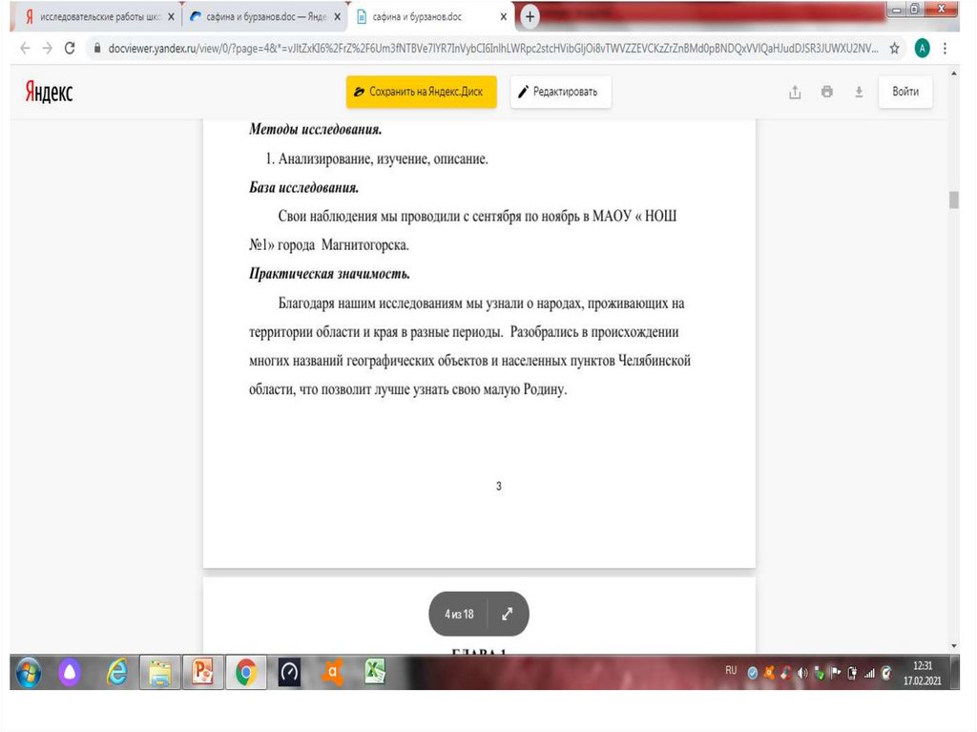
Task: Open the Chrome profile avatar
Action: (922, 48)
